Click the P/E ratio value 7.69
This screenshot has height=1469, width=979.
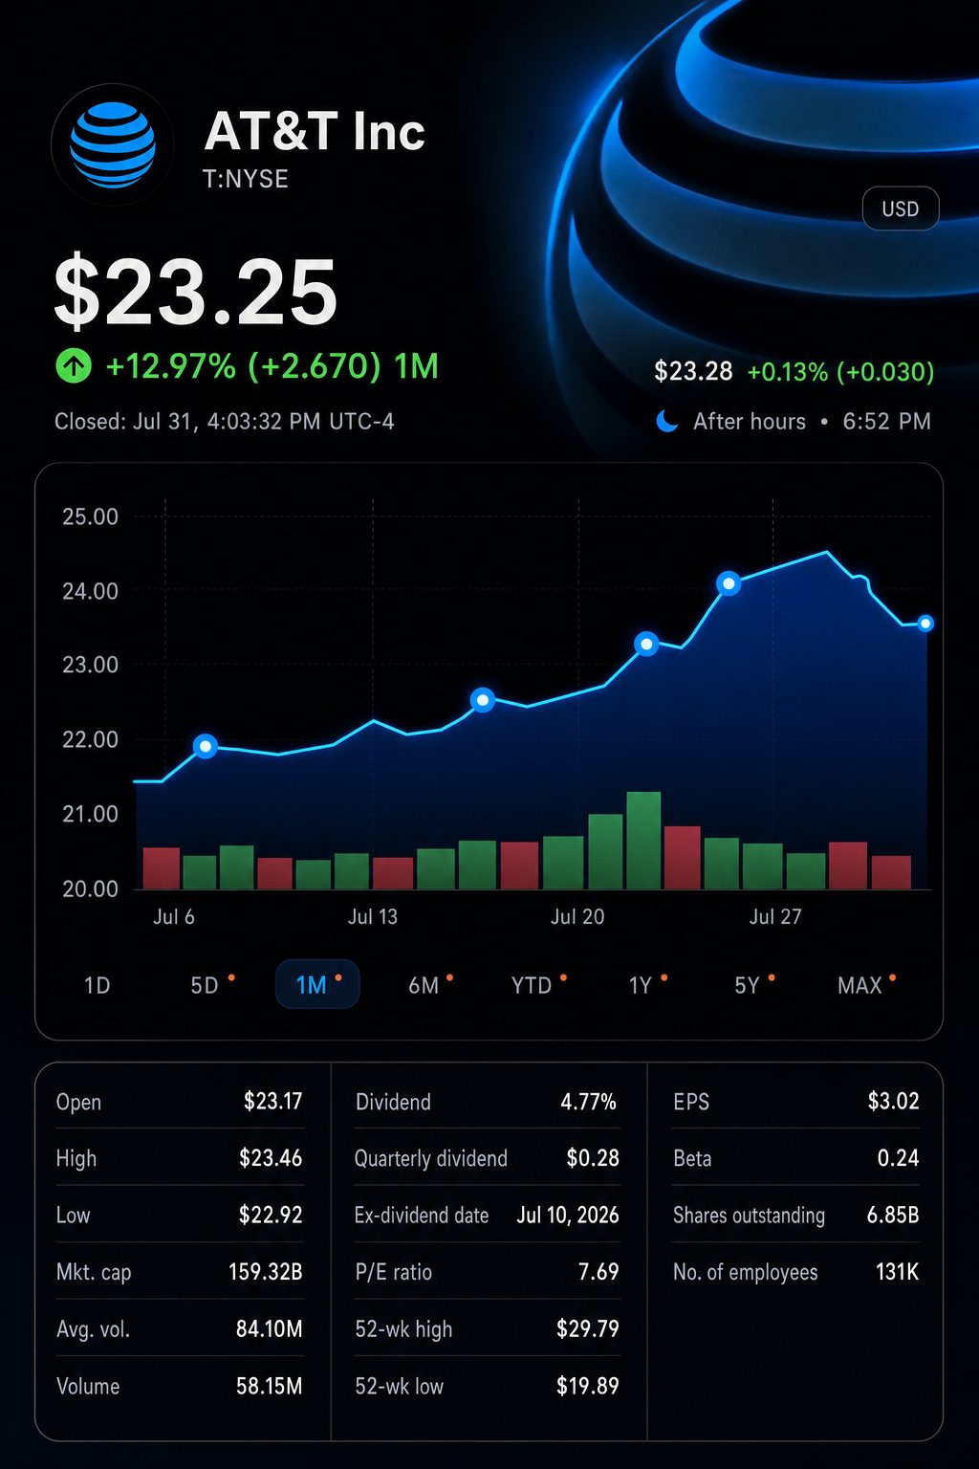click(598, 1272)
